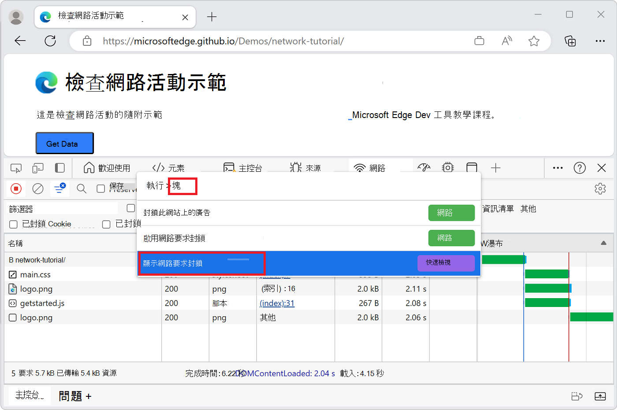Go back with the browser back arrow
Screen dimensions: 617x410
click(x=20, y=41)
